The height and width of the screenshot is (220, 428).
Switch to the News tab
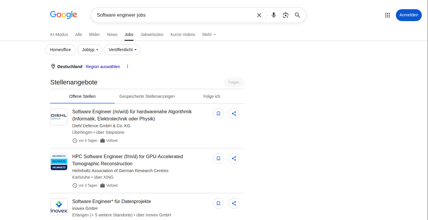(112, 34)
